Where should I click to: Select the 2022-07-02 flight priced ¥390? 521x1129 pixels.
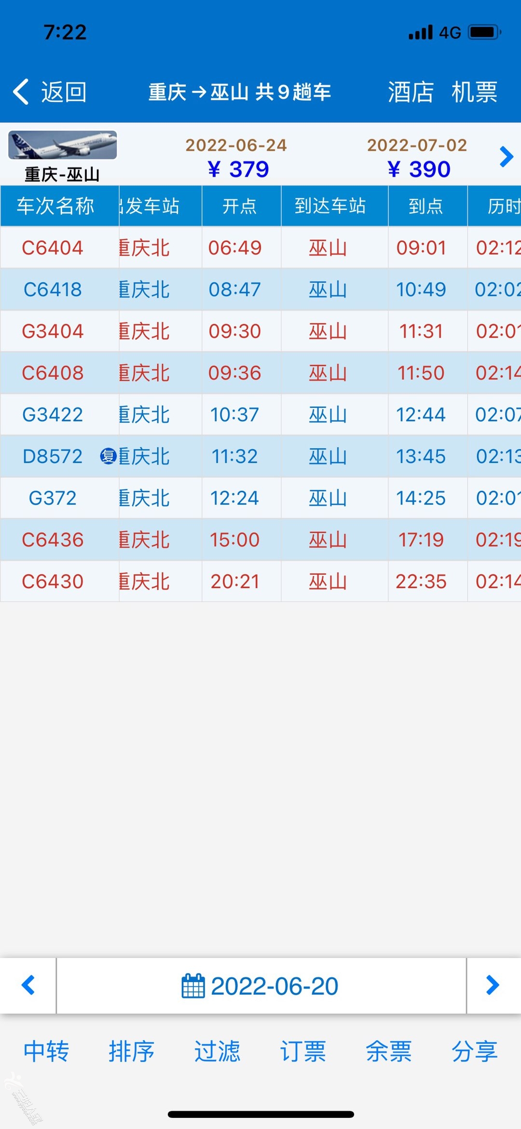click(417, 158)
